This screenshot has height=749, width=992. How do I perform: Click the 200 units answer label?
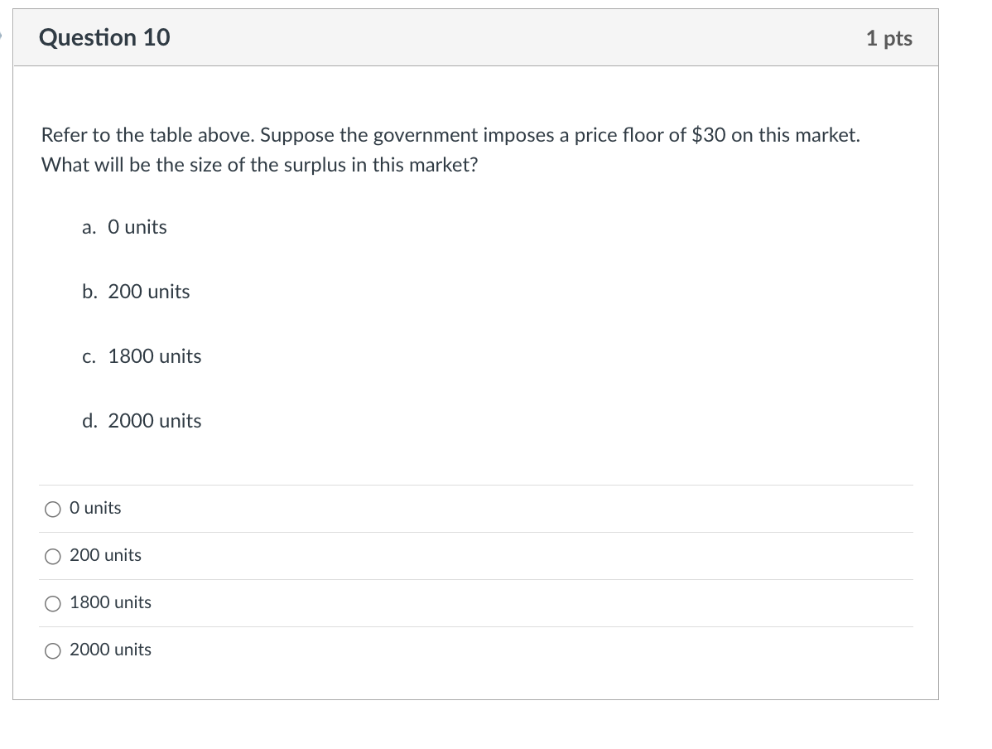pyautogui.click(x=104, y=555)
